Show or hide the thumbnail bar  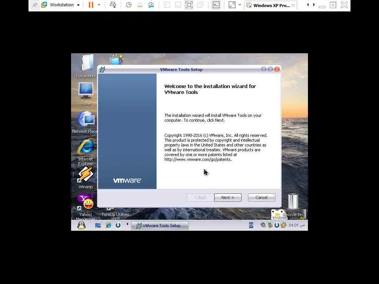(178, 5)
